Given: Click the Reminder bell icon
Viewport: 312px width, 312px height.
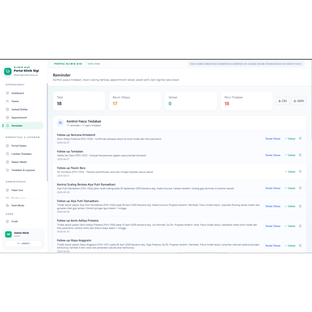Looking at the screenshot, I should 7,126.
